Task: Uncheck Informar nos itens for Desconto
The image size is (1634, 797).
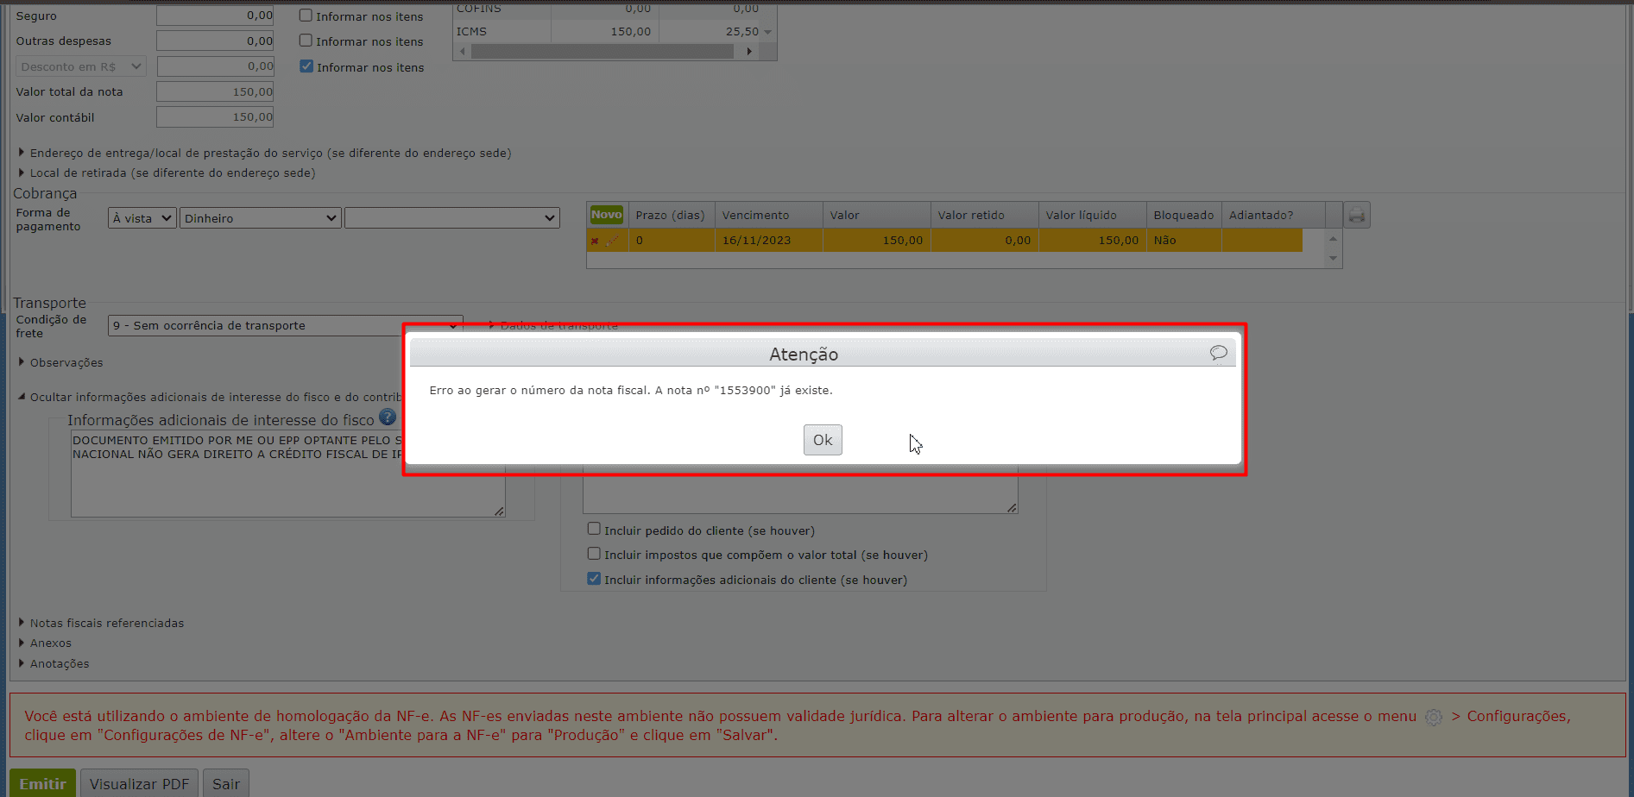Action: pyautogui.click(x=306, y=66)
